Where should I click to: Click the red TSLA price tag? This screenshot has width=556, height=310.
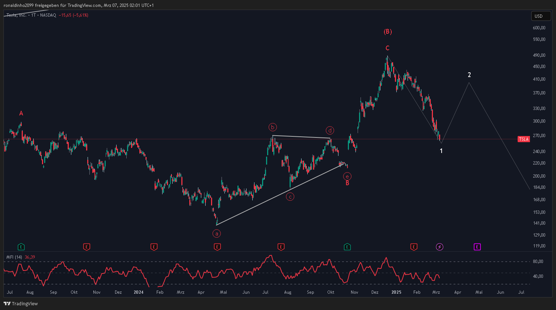[x=523, y=139]
